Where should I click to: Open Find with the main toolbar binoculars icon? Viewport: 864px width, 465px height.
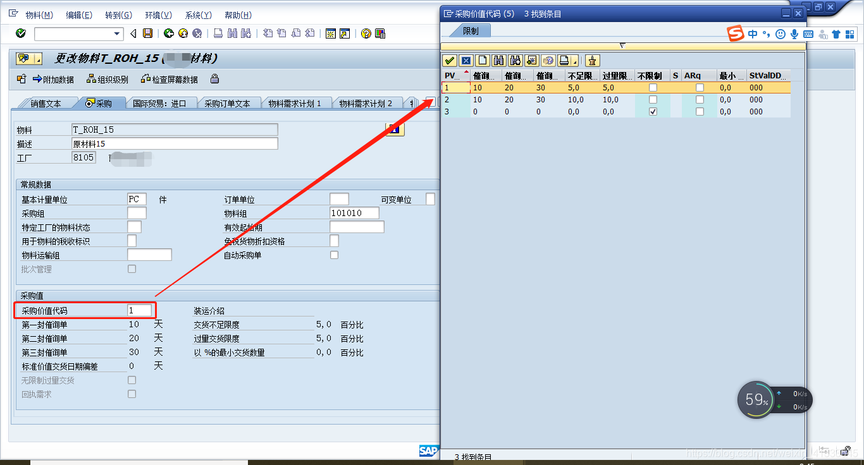click(232, 33)
